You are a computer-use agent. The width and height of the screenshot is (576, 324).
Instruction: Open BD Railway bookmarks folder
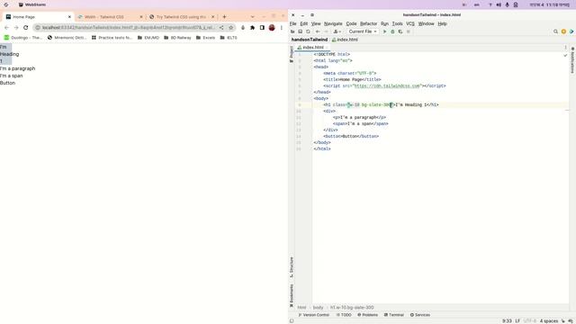(177, 38)
